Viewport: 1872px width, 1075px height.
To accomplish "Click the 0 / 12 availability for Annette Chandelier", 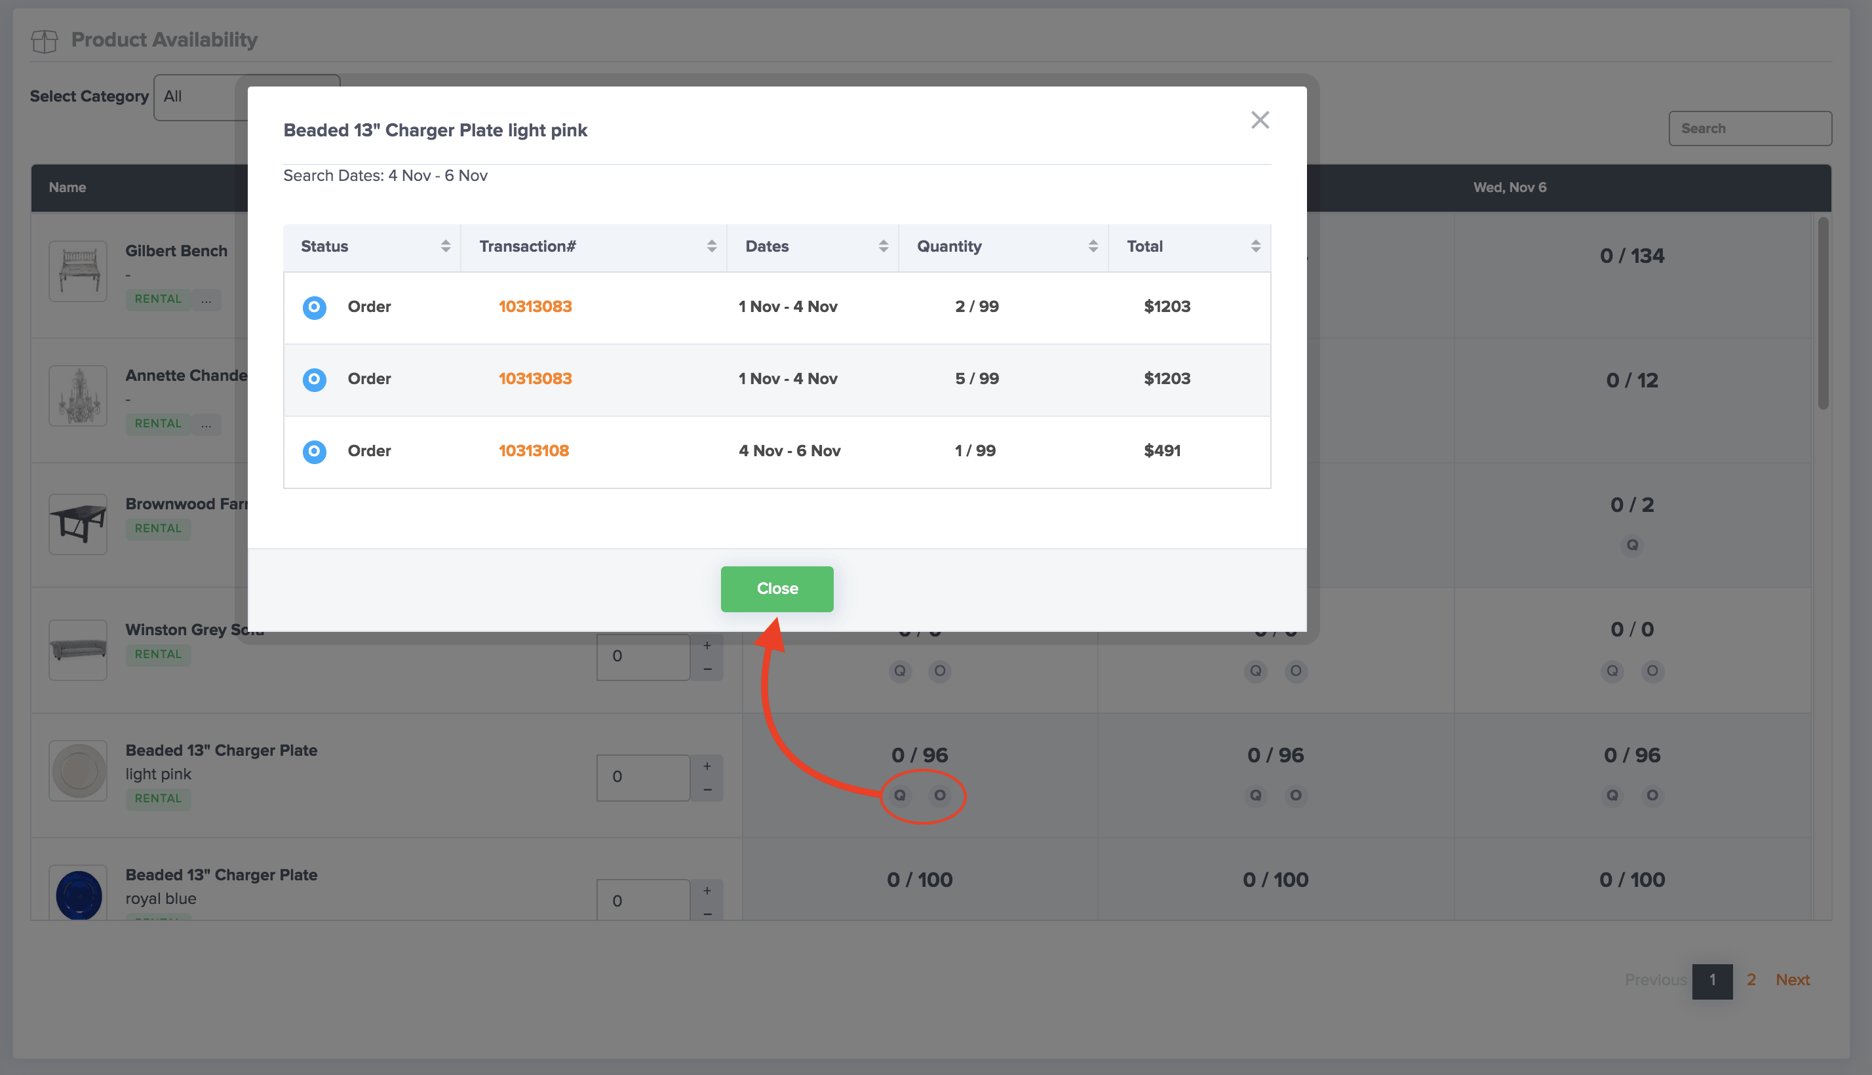I will pyautogui.click(x=1631, y=381).
